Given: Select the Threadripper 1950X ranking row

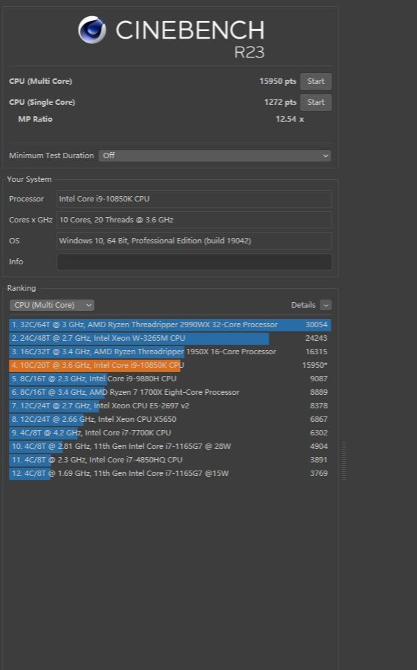Looking at the screenshot, I should (169, 352).
